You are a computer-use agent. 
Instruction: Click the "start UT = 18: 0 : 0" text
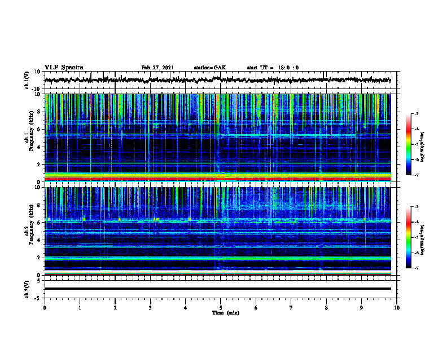(273, 68)
